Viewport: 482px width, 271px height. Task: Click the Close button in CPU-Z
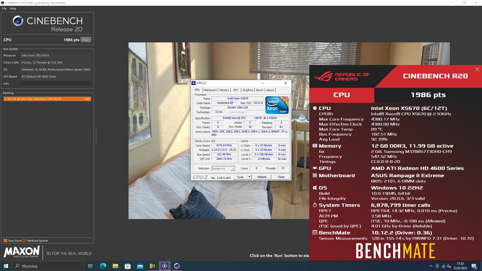pos(281,177)
